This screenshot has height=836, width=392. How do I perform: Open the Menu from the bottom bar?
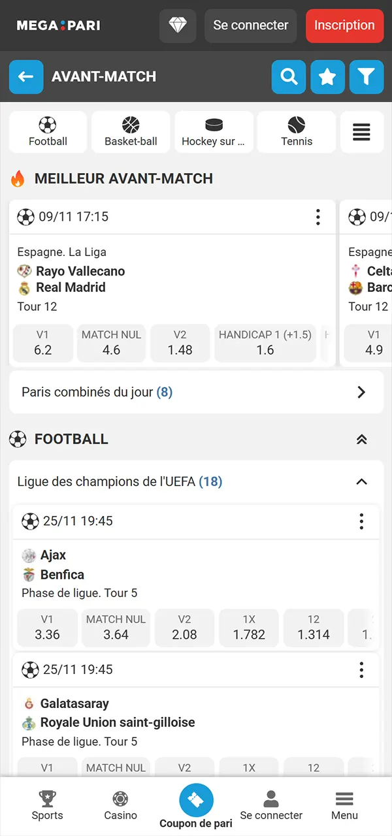pos(344,806)
